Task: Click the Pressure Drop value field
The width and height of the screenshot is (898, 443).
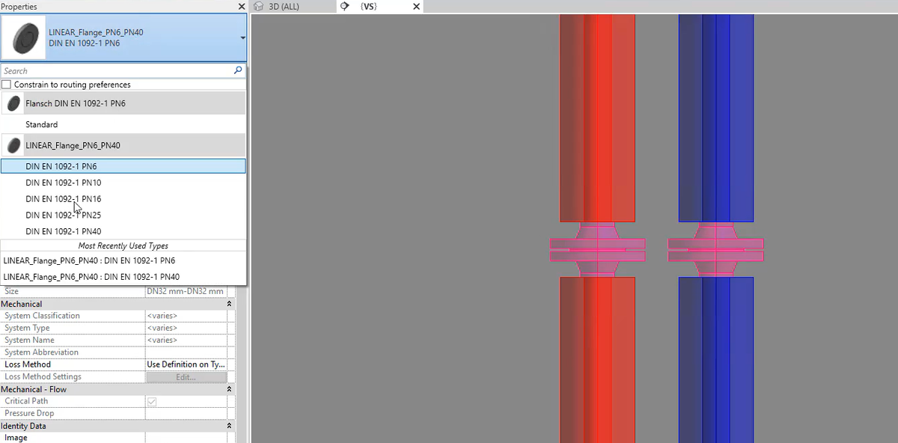Action: pos(186,413)
